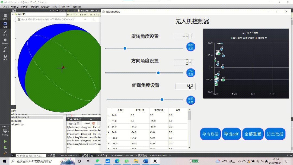The height and width of the screenshot is (165, 293).
Task: Click the pitch angle slider handle
Action: pyautogui.click(x=162, y=100)
